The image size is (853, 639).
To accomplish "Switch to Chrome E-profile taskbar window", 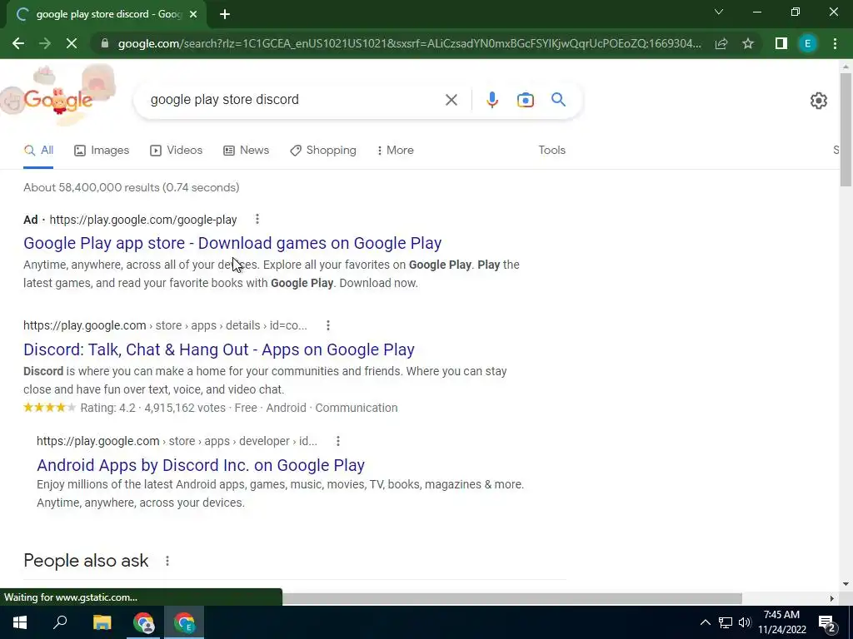I will coord(184,622).
